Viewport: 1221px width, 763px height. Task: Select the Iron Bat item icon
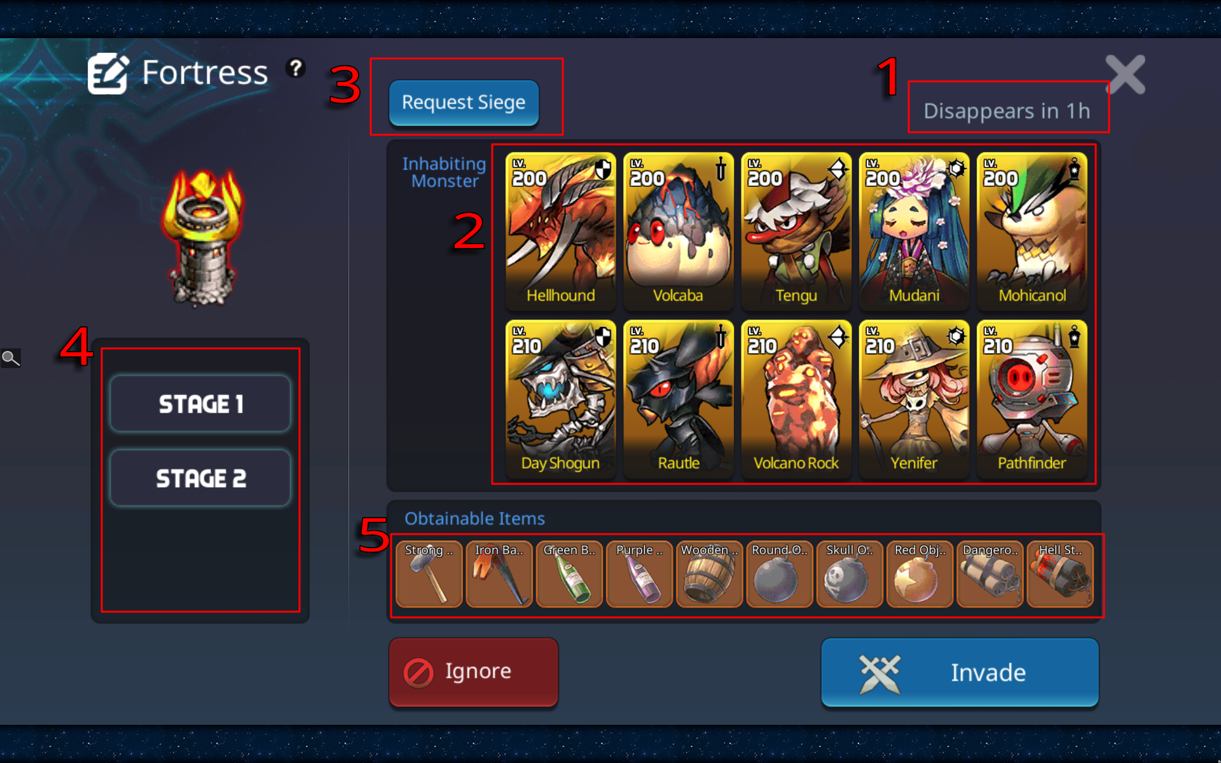pyautogui.click(x=499, y=574)
